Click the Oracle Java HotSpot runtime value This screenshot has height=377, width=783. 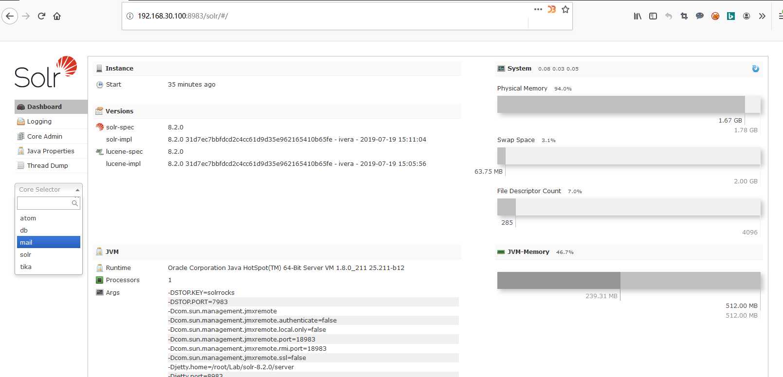point(286,268)
